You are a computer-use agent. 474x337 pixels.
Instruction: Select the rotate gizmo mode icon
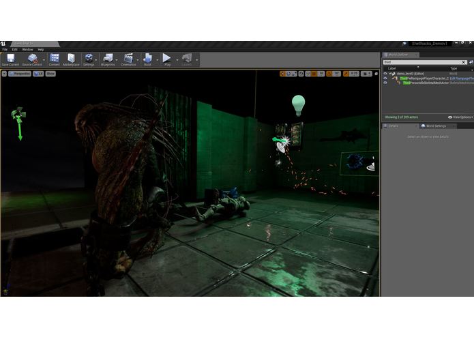[x=288, y=74]
